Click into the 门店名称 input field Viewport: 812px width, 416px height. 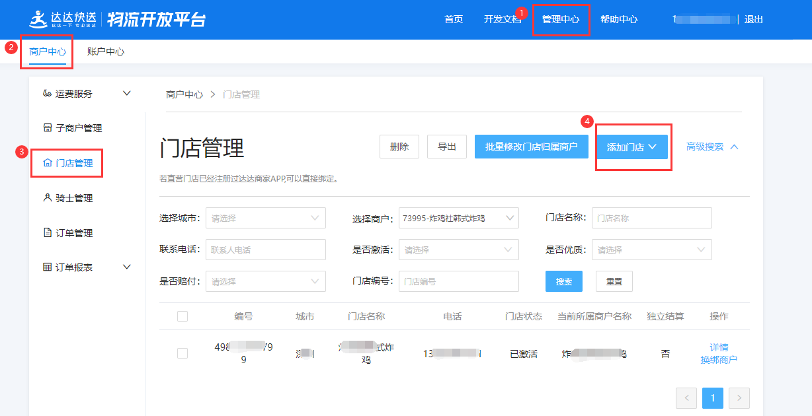coord(652,218)
